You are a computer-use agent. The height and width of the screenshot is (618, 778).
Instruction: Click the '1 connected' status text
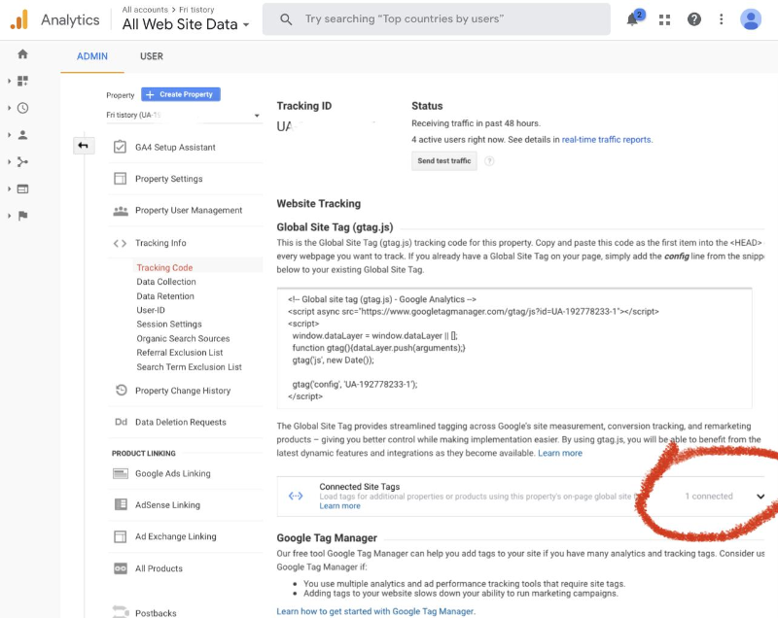709,497
